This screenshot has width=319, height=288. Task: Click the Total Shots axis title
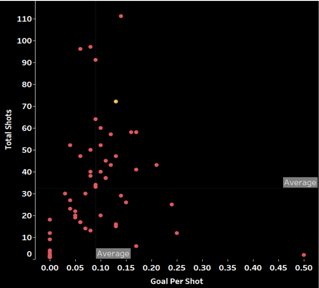(x=9, y=130)
